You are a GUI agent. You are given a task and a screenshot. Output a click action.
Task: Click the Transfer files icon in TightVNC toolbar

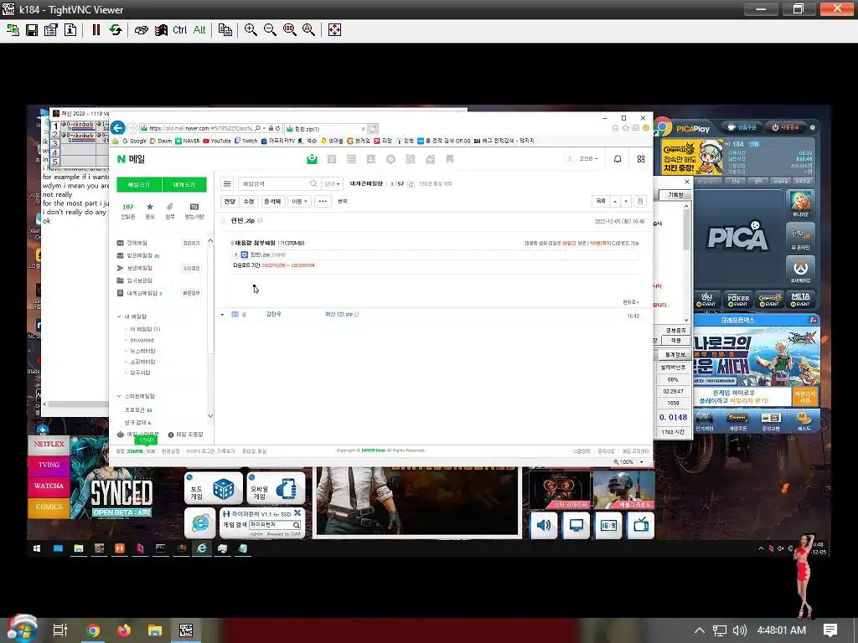[225, 30]
